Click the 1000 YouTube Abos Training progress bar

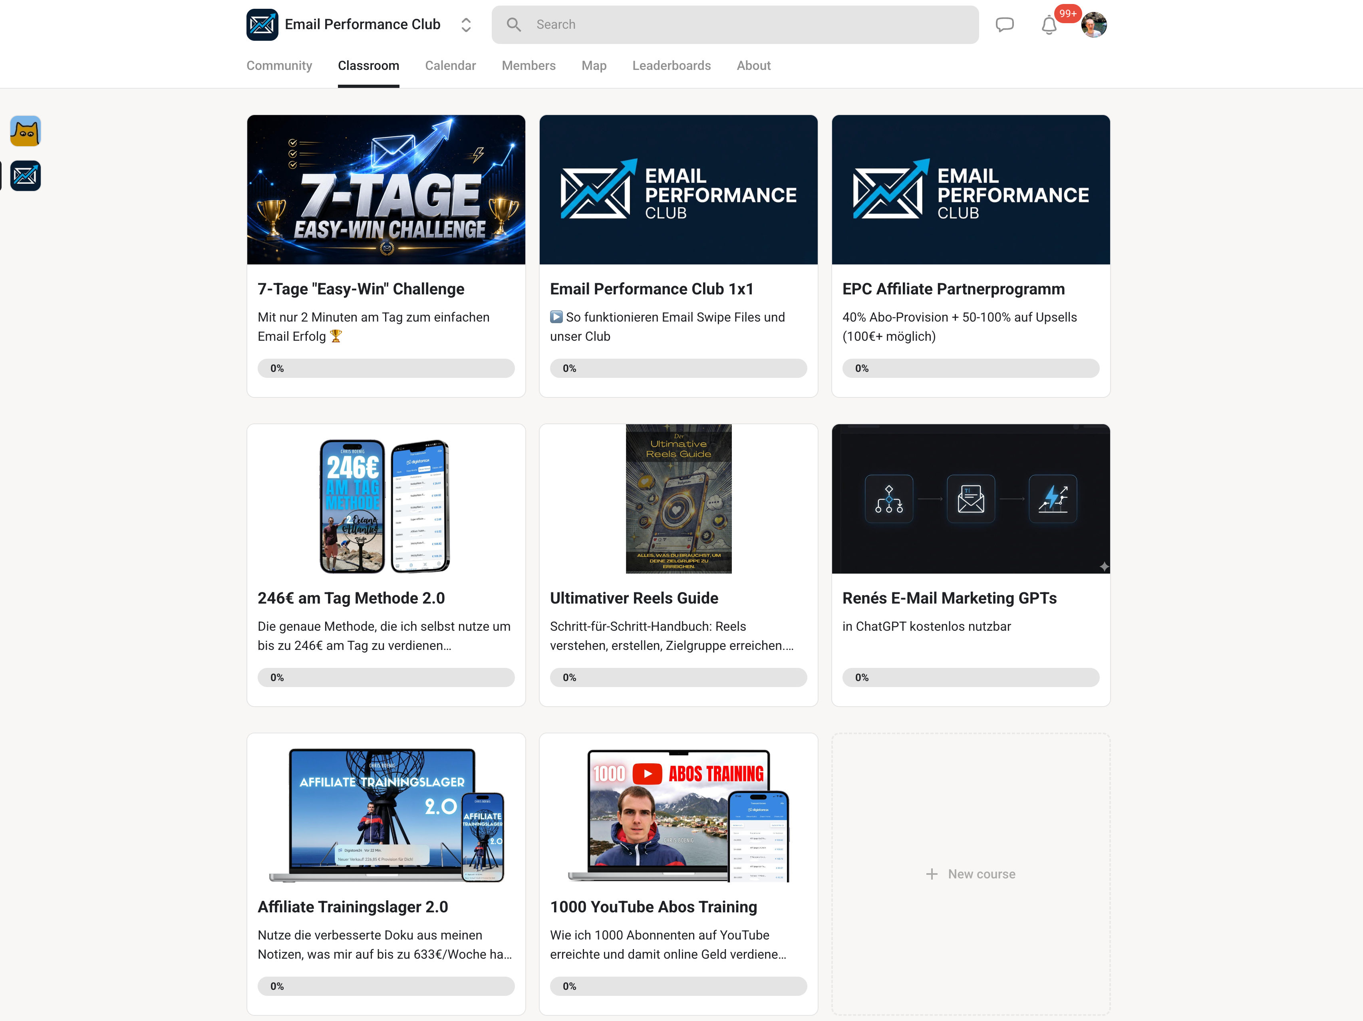point(678,987)
